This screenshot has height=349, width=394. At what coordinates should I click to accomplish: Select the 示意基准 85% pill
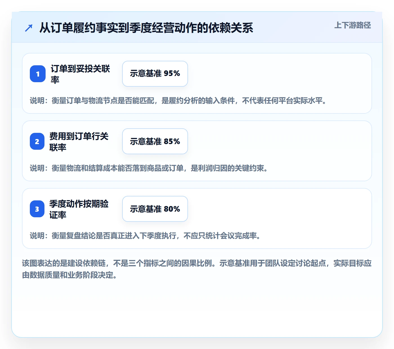point(155,141)
